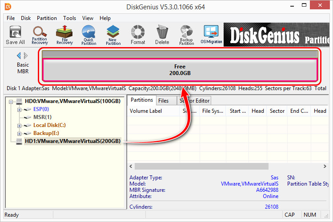Go to next disk with right arrow
The image size is (333, 222).
click(26, 55)
